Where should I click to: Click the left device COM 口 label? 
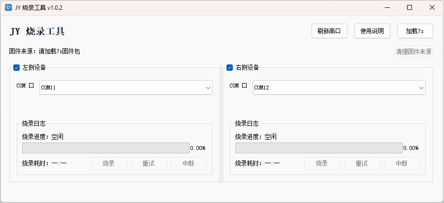25,86
